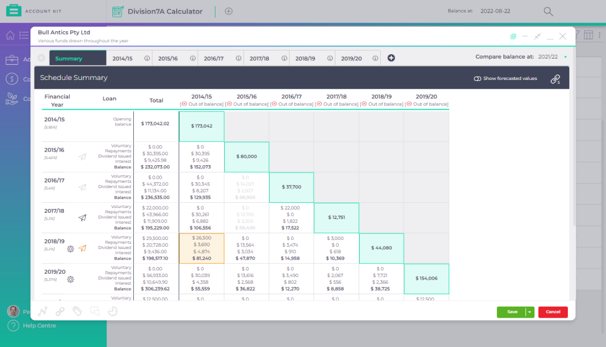Click the plus button to add a new year
The width and height of the screenshot is (606, 347).
pyautogui.click(x=391, y=58)
